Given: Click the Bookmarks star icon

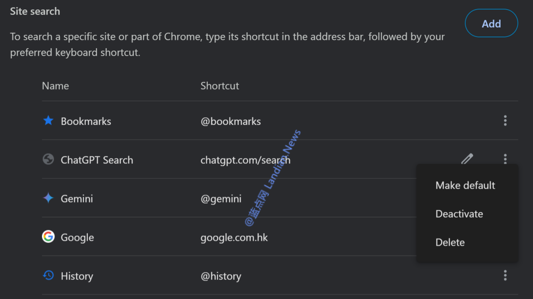Looking at the screenshot, I should [x=48, y=121].
